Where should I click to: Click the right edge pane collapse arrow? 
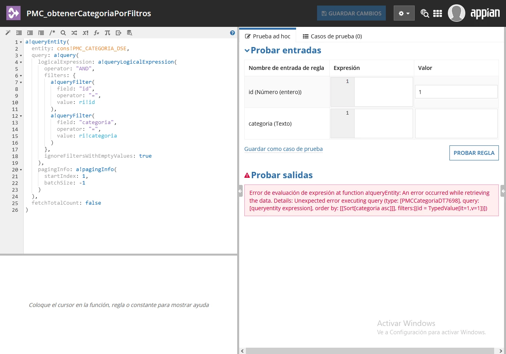tap(503, 191)
